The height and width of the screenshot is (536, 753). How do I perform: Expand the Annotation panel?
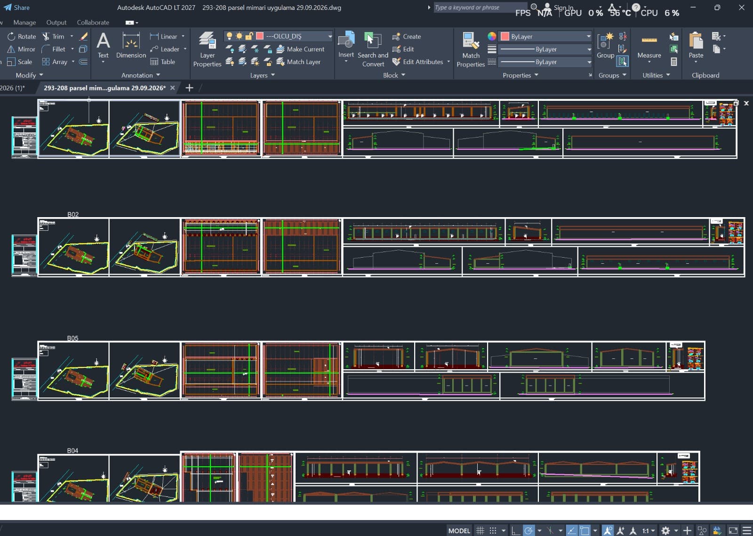point(141,75)
